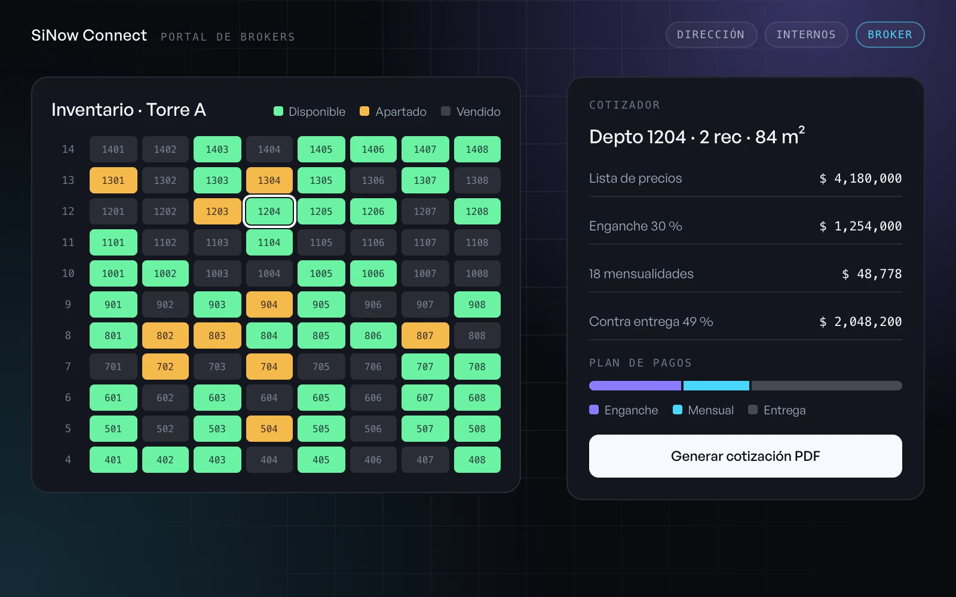Select the Broker role tab
The image size is (956, 597).
pos(890,35)
